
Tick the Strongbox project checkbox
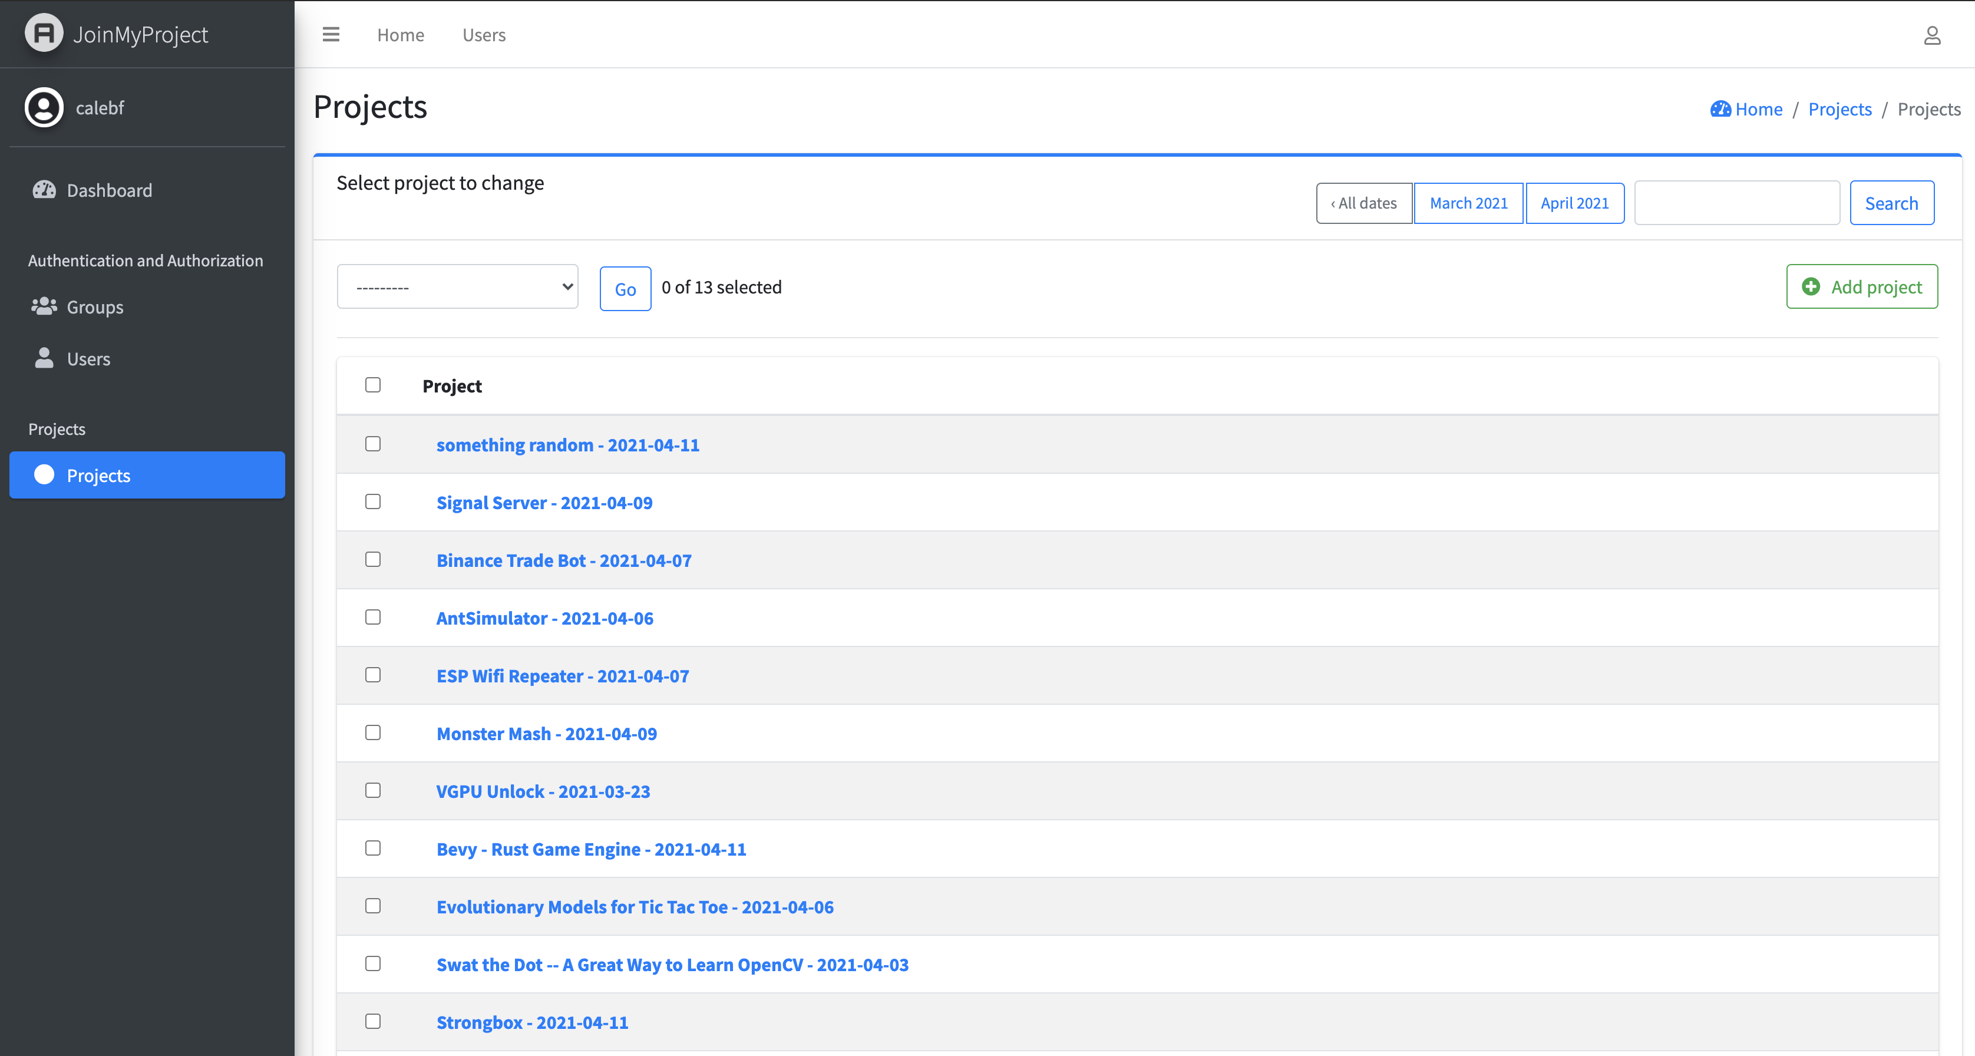click(x=372, y=1021)
